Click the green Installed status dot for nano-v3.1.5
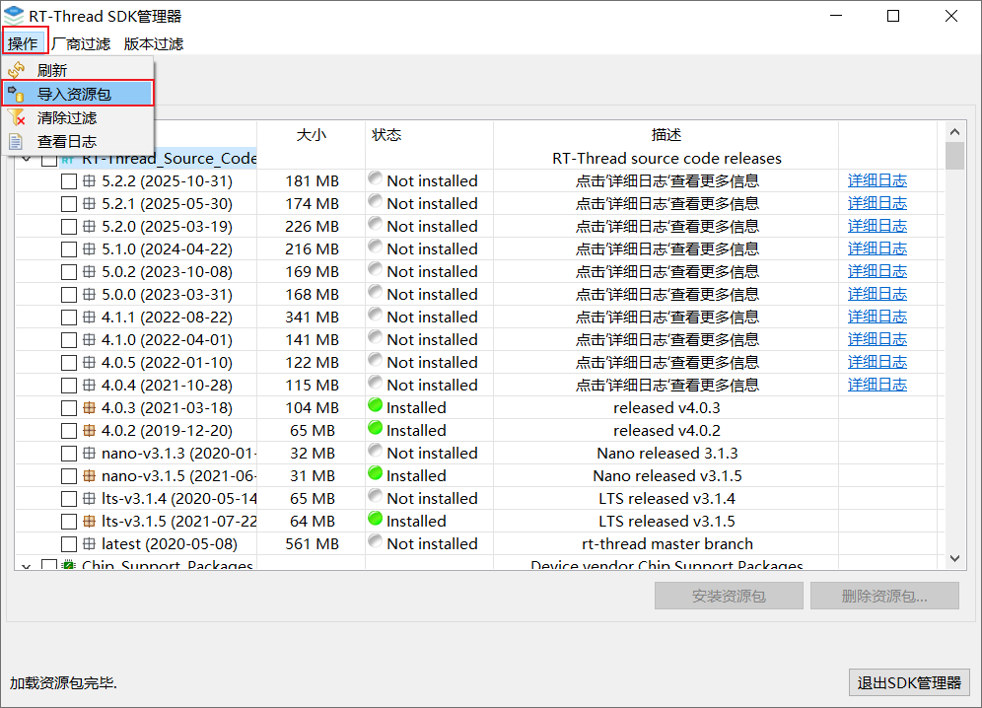The width and height of the screenshot is (982, 708). 375,473
